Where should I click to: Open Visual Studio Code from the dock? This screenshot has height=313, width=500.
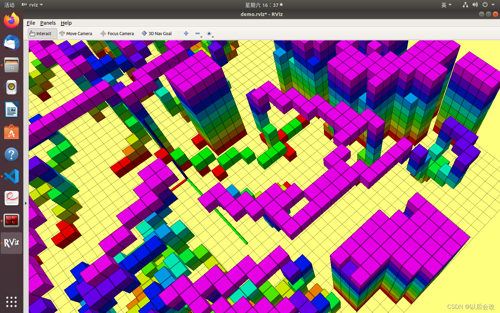11,176
